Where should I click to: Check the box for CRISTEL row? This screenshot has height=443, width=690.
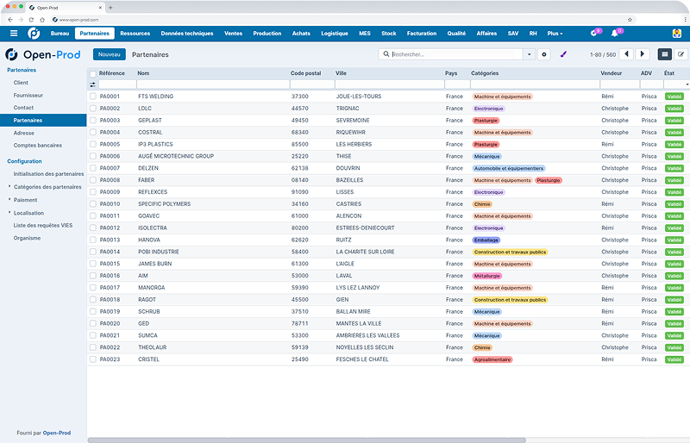pyautogui.click(x=93, y=359)
